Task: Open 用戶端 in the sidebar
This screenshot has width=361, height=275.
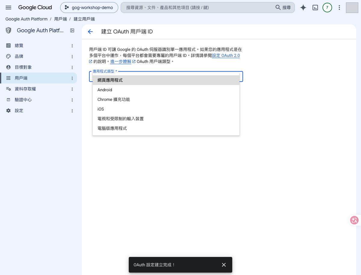Action: click(x=39, y=78)
